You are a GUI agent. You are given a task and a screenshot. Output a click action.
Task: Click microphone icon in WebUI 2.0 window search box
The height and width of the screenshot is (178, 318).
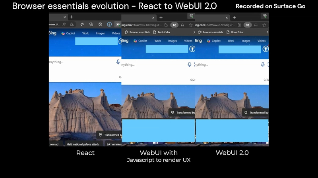pos(263,64)
